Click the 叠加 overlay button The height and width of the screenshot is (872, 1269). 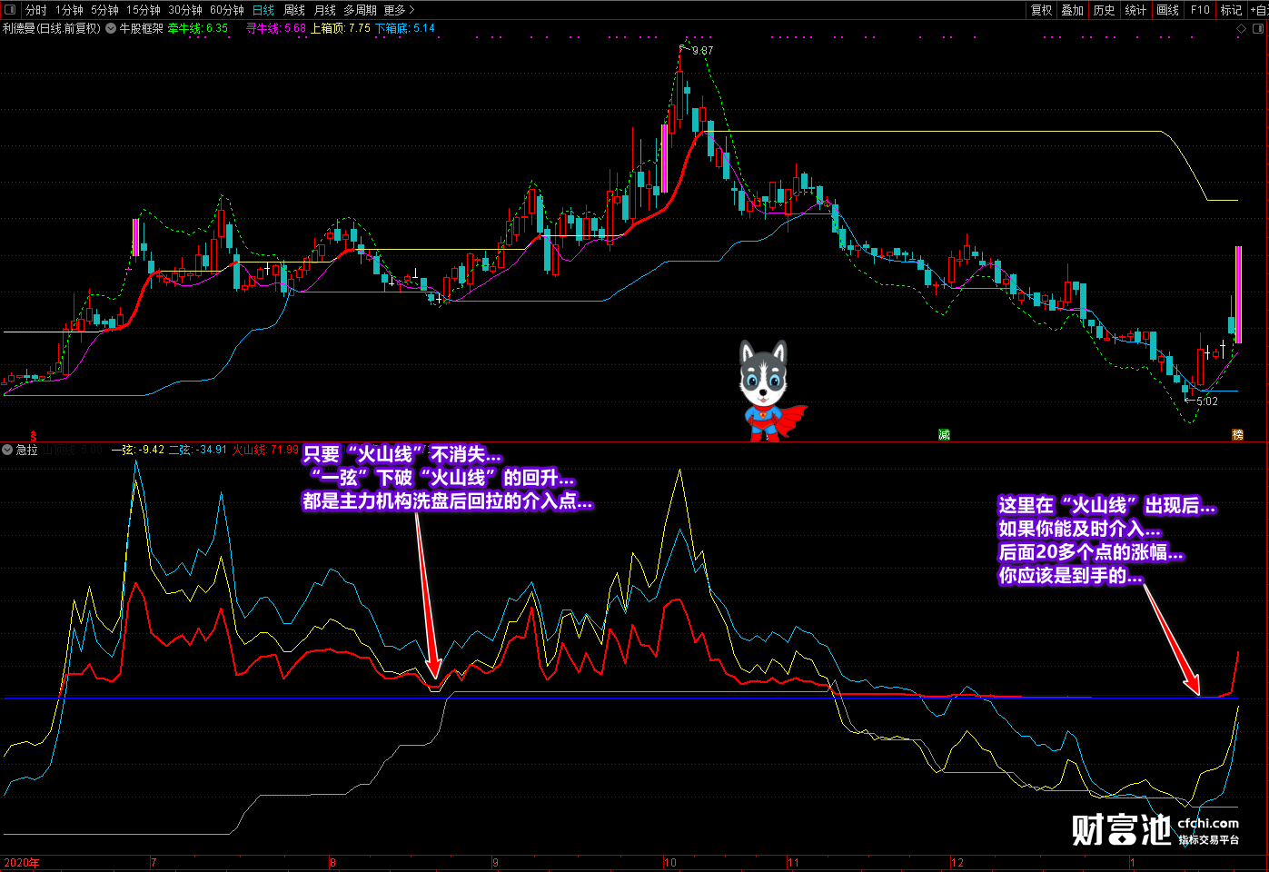pyautogui.click(x=1073, y=10)
